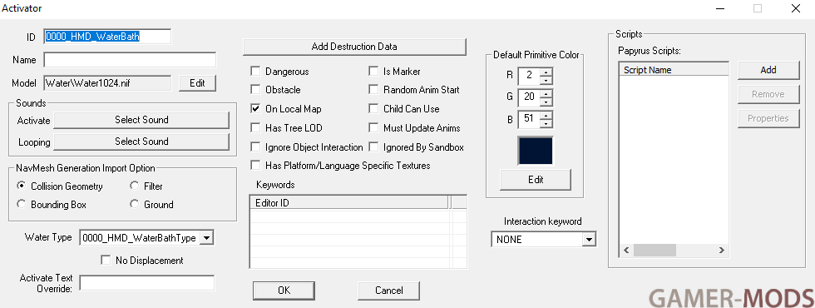Click the Editor ID column header
Viewport: 815px width, 308px height.
click(x=349, y=203)
